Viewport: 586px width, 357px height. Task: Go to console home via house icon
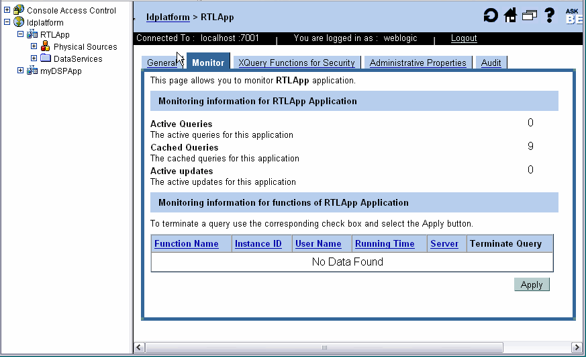pos(510,15)
